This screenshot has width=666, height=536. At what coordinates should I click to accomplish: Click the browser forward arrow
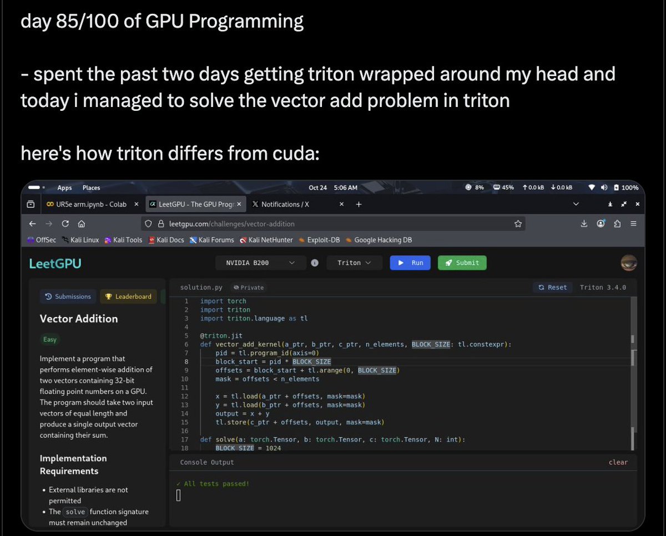49,224
